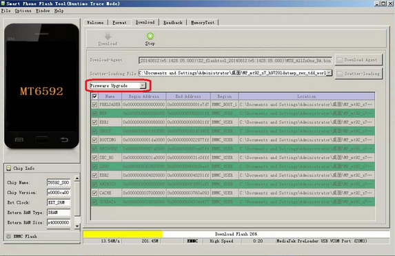Click the EMMC Flash gear icon
395x256 pixels.
[x=9, y=236]
